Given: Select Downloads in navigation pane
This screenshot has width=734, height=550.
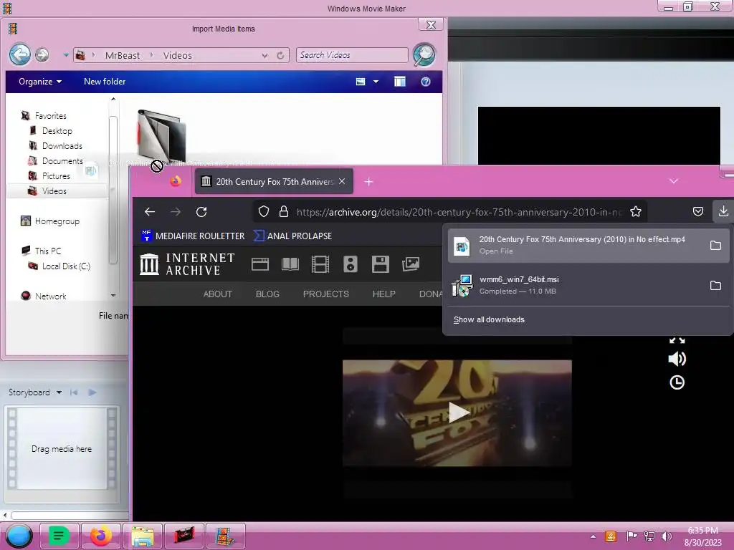Looking at the screenshot, I should click(x=62, y=145).
